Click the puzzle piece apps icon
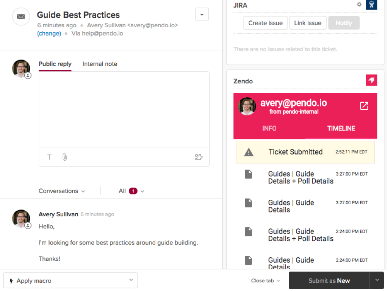The image size is (388, 291). click(x=199, y=157)
